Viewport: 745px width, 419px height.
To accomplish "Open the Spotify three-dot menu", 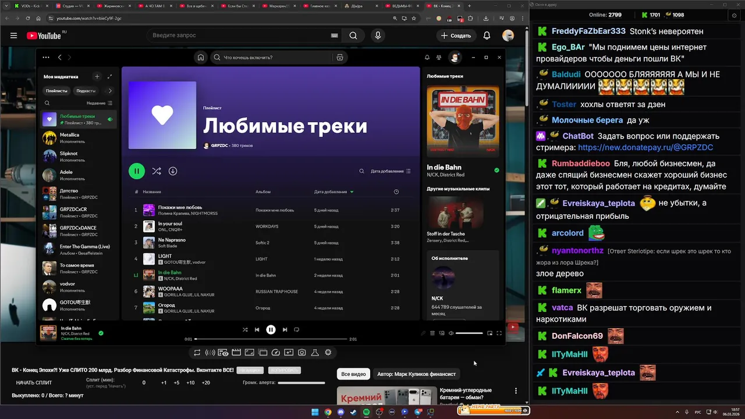I will (46, 58).
